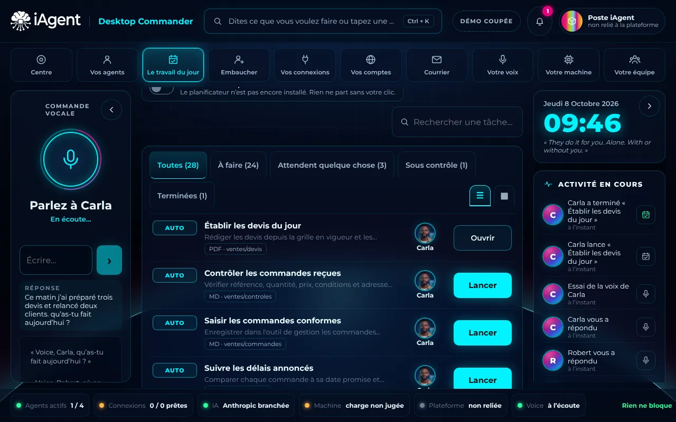
Task: Click Carla avatar on "Contrôler les commandes" row
Action: tap(425, 281)
